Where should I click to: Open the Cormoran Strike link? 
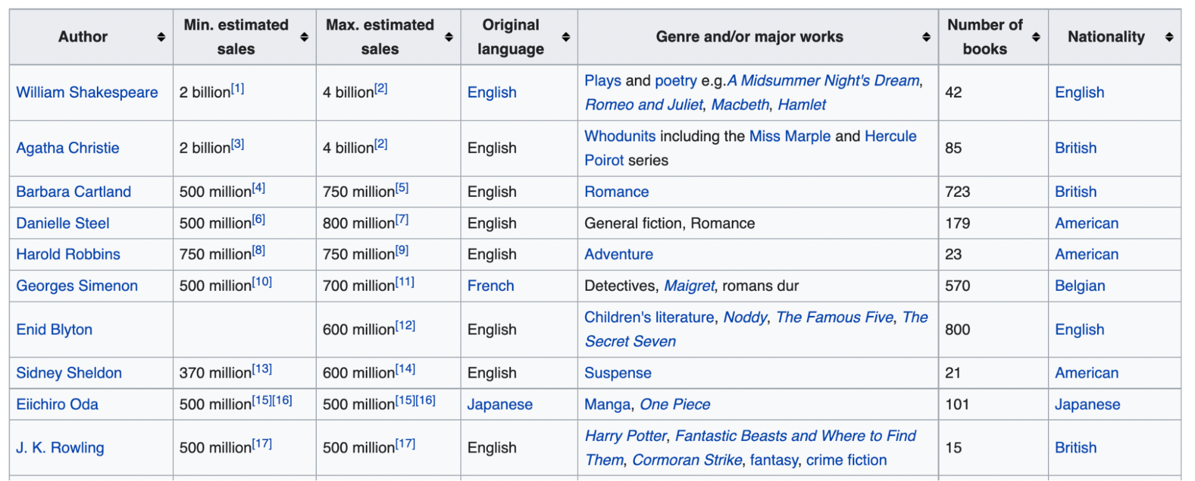[x=687, y=460]
